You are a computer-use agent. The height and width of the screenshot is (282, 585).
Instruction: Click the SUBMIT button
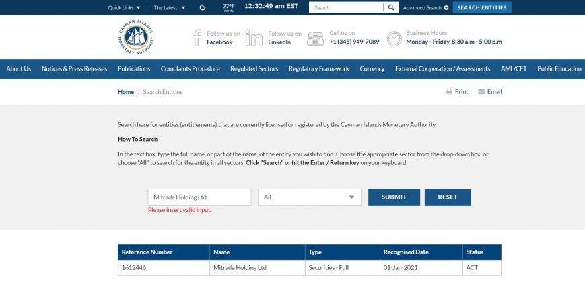click(x=394, y=197)
